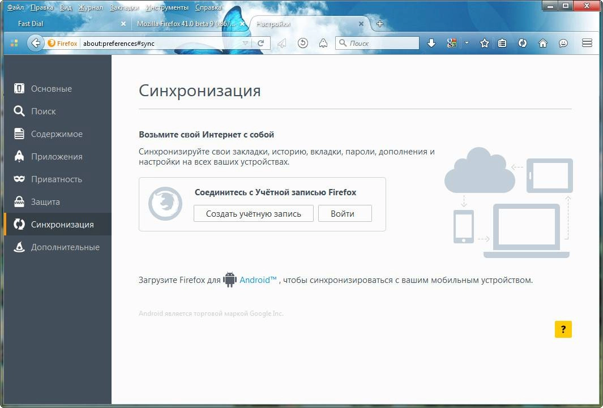Click the Войти button
Image resolution: width=603 pixels, height=408 pixels.
click(345, 213)
